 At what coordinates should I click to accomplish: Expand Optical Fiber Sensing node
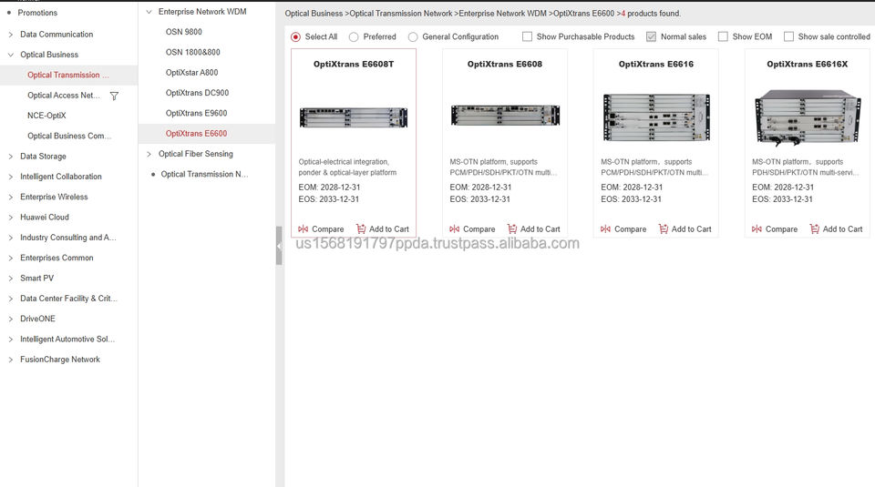pyautogui.click(x=149, y=154)
